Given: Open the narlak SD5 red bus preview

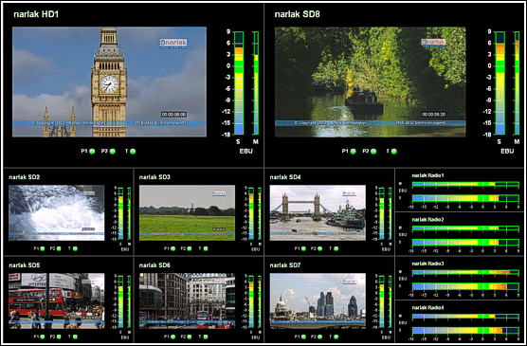Looking at the screenshot, I should pyautogui.click(x=57, y=300).
